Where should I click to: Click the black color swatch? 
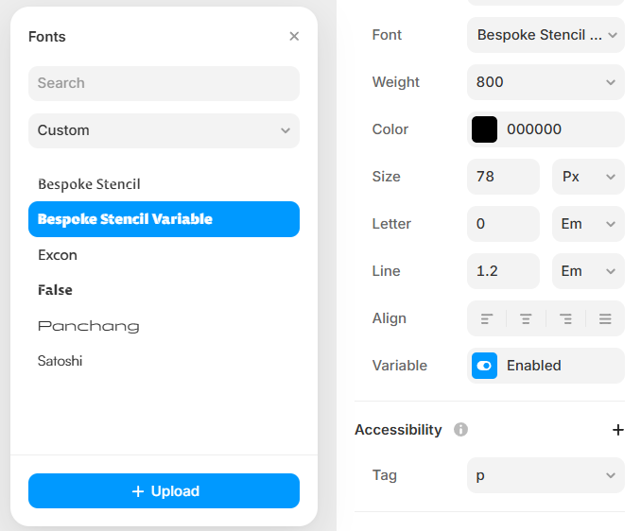[485, 129]
